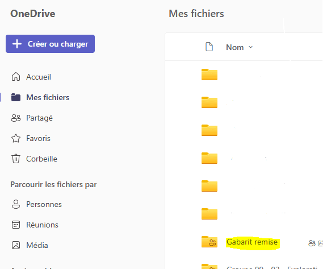327x269 pixels.
Task: Click the Corbeille trash can icon
Action: tap(16, 159)
